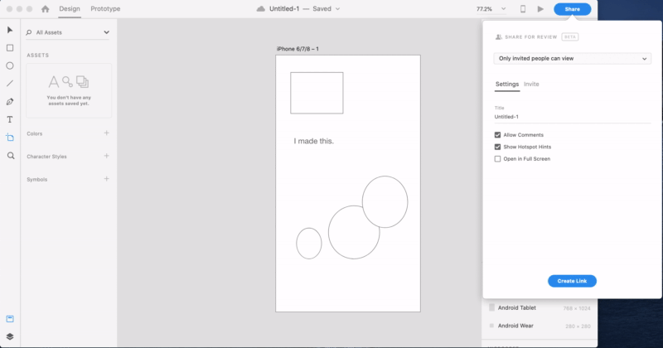Click the Title field showing Untitled-1
Screen dimensions: 663x348
coord(572,117)
